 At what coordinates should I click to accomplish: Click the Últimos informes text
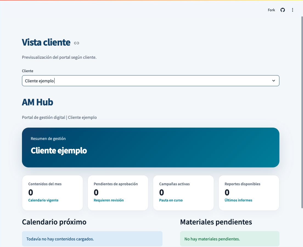tap(238, 200)
